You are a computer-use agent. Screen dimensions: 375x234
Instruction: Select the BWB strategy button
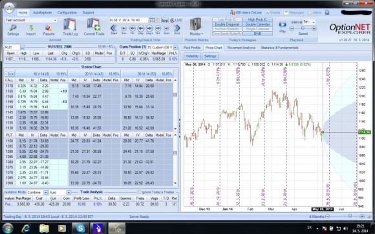coord(257,34)
